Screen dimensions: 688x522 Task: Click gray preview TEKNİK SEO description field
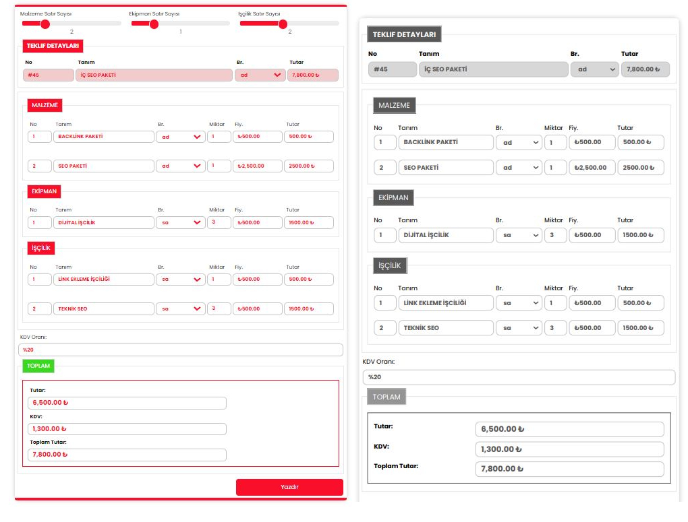tap(446, 328)
